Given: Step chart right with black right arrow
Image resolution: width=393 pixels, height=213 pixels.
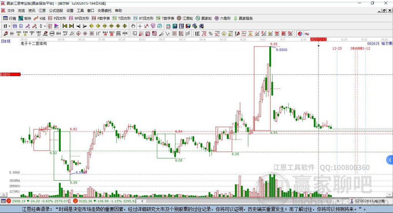Looking at the screenshot, I should [85, 26].
